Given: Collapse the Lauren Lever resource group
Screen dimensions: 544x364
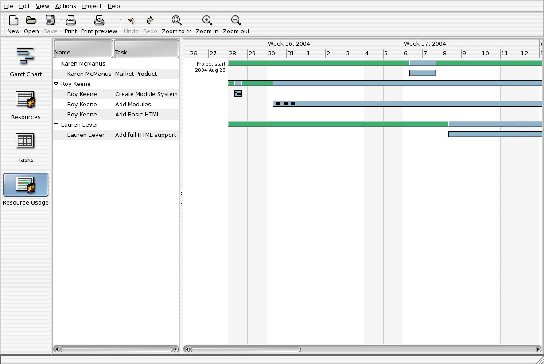Looking at the screenshot, I should 56,125.
